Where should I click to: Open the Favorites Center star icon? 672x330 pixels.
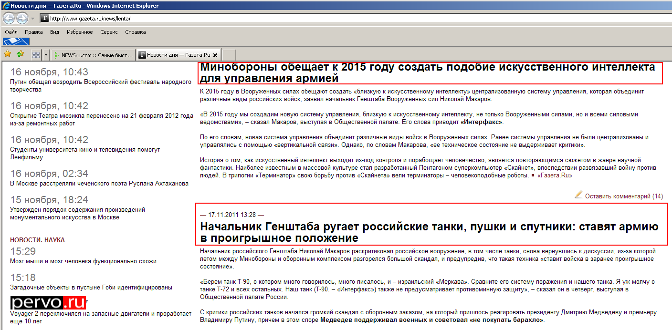(8, 54)
